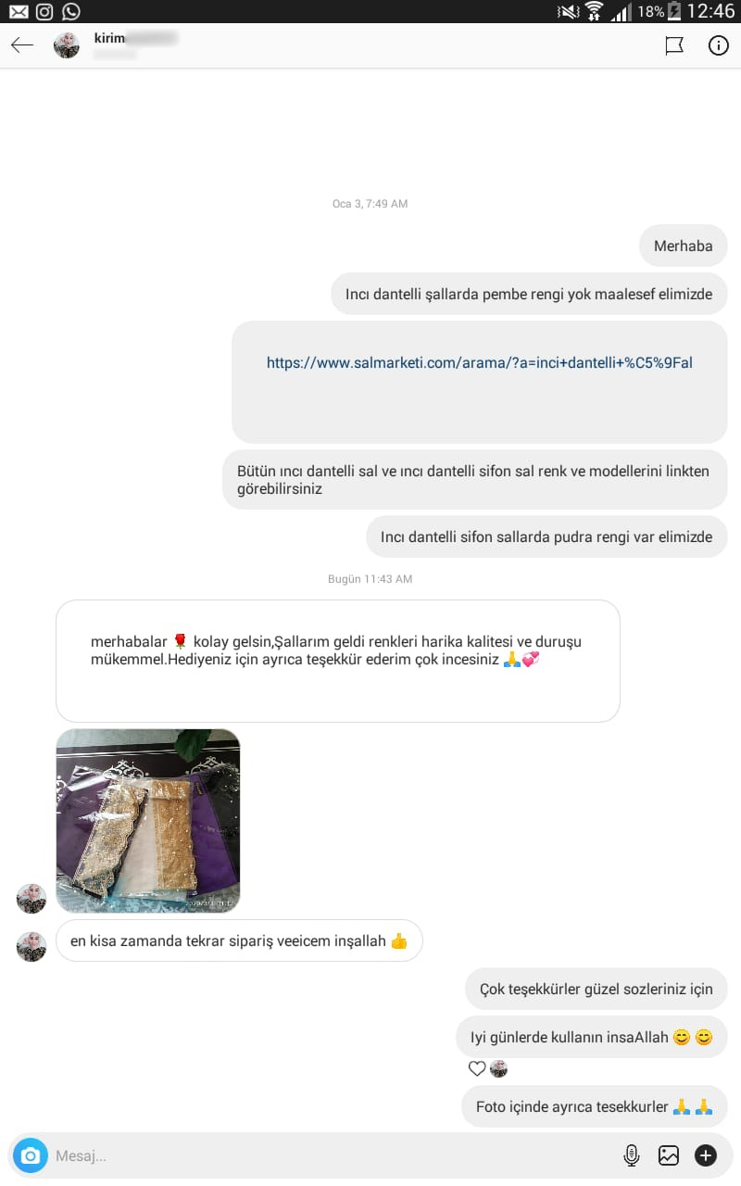Tap the 'merhabalar' customer message bubble

(x=338, y=662)
